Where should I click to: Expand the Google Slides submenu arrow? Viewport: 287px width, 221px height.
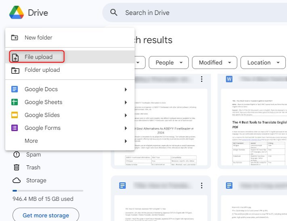click(126, 115)
